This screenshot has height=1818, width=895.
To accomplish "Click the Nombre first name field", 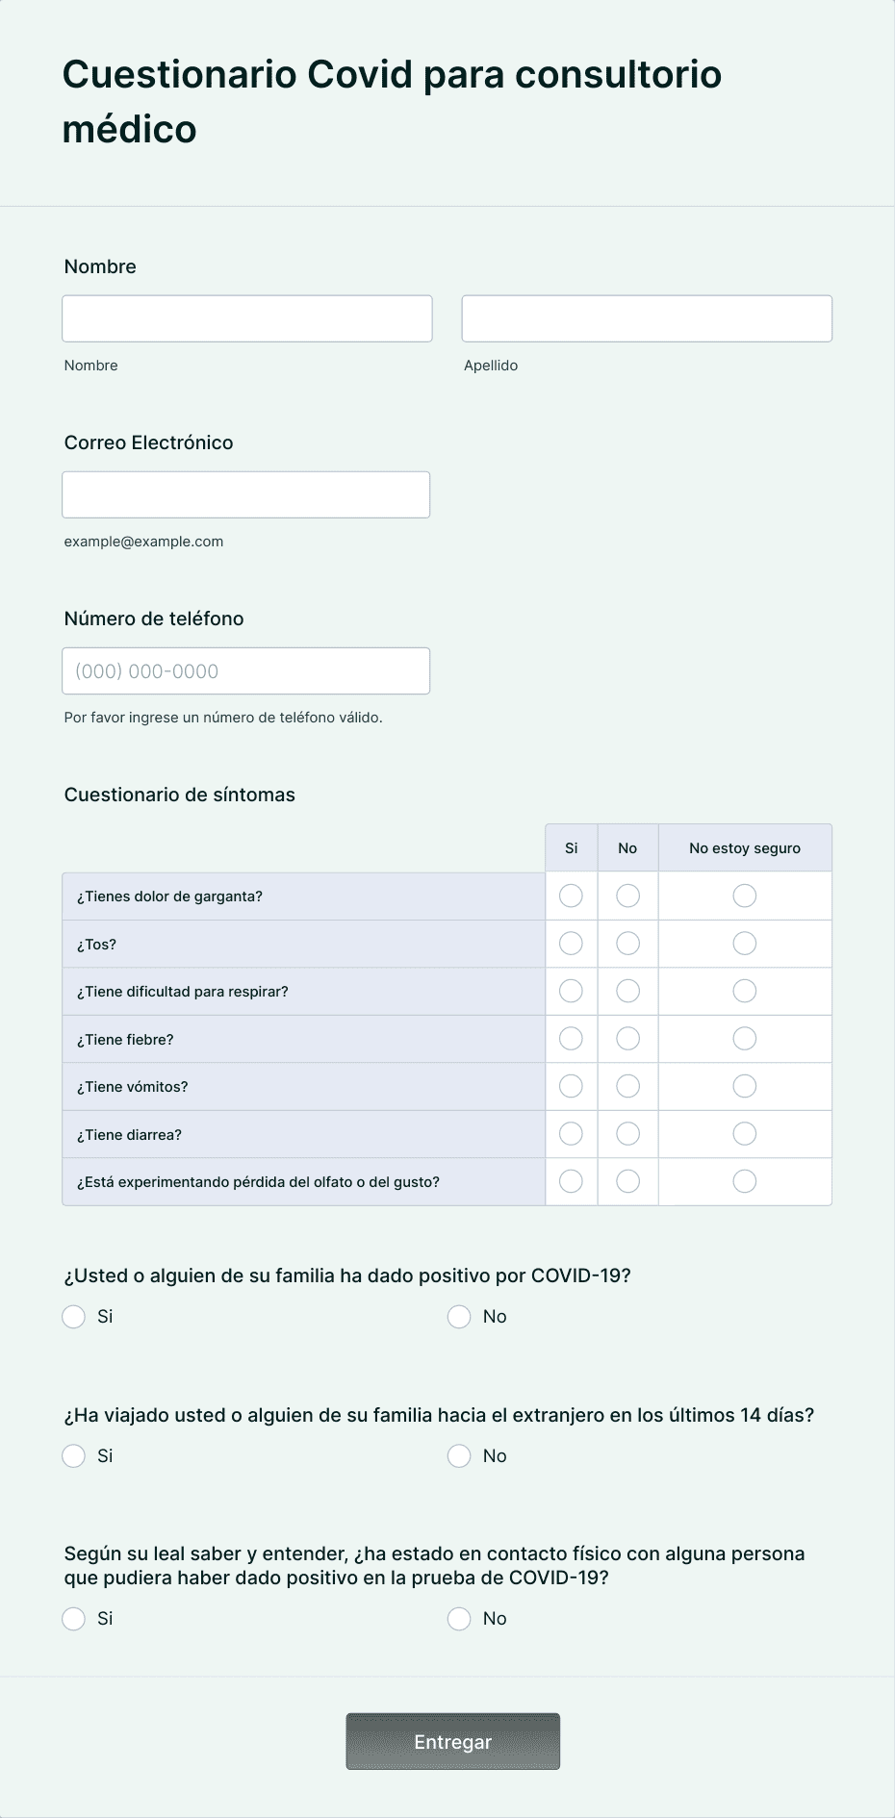I will (247, 318).
